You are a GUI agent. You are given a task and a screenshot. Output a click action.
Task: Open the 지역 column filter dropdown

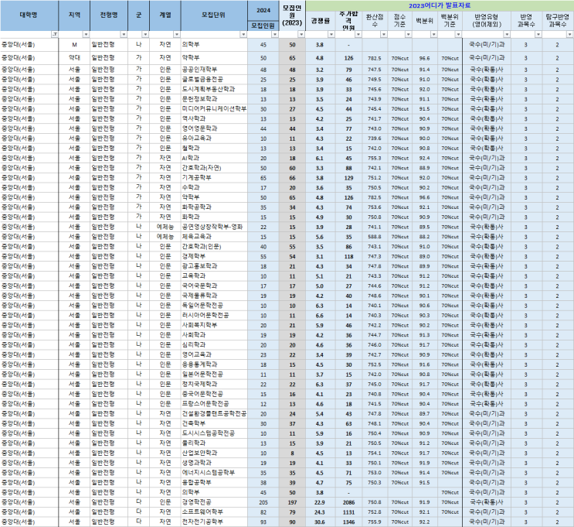click(86, 35)
